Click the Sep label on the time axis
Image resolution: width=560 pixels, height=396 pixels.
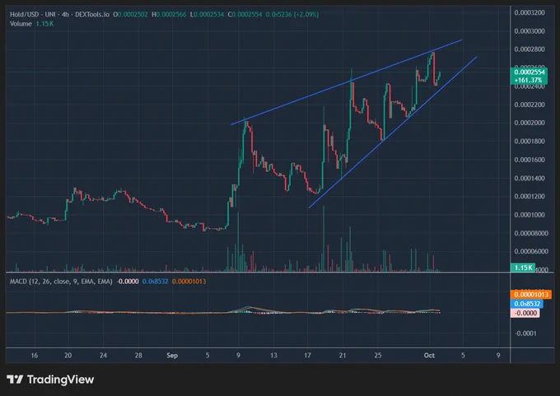pyautogui.click(x=172, y=356)
